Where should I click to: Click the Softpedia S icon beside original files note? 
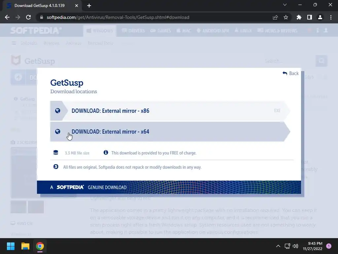pyautogui.click(x=56, y=167)
